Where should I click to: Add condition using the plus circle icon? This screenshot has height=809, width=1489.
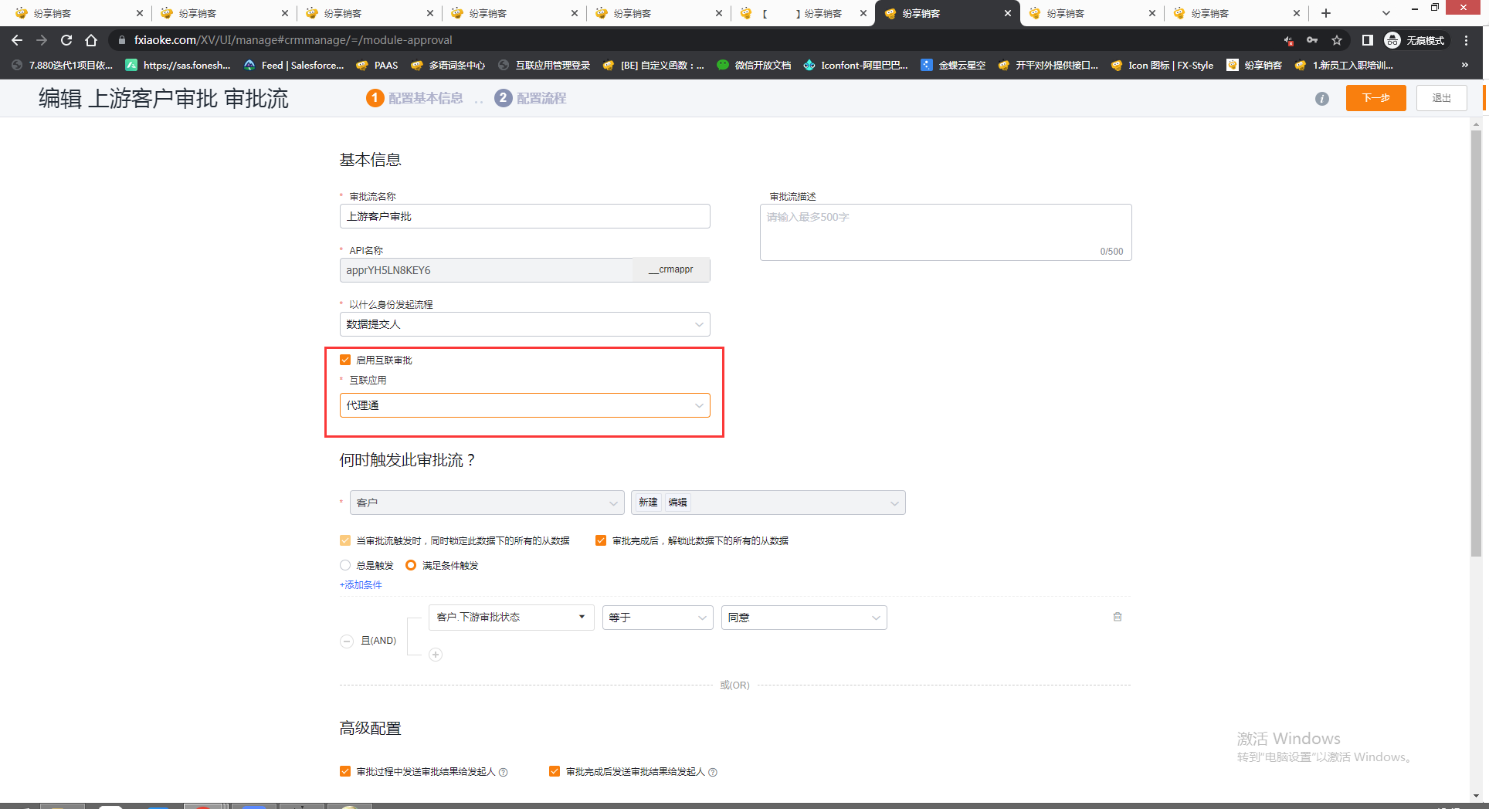coord(436,655)
